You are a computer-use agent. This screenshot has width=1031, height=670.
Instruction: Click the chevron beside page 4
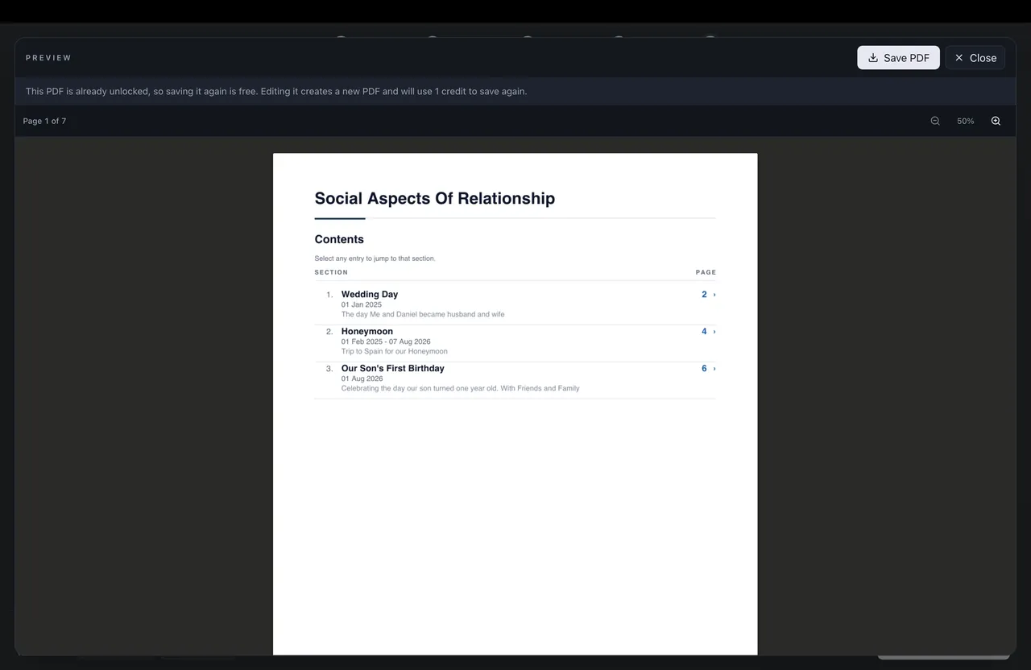(x=714, y=332)
